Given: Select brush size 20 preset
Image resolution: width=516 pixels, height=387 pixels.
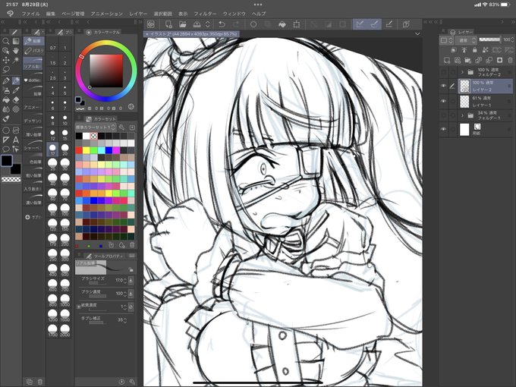Looking at the screenshot, I should point(64,149).
